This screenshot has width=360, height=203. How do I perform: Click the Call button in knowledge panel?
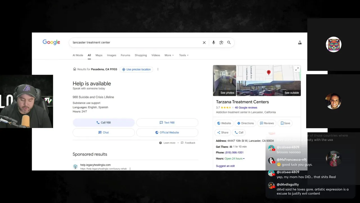(x=239, y=133)
